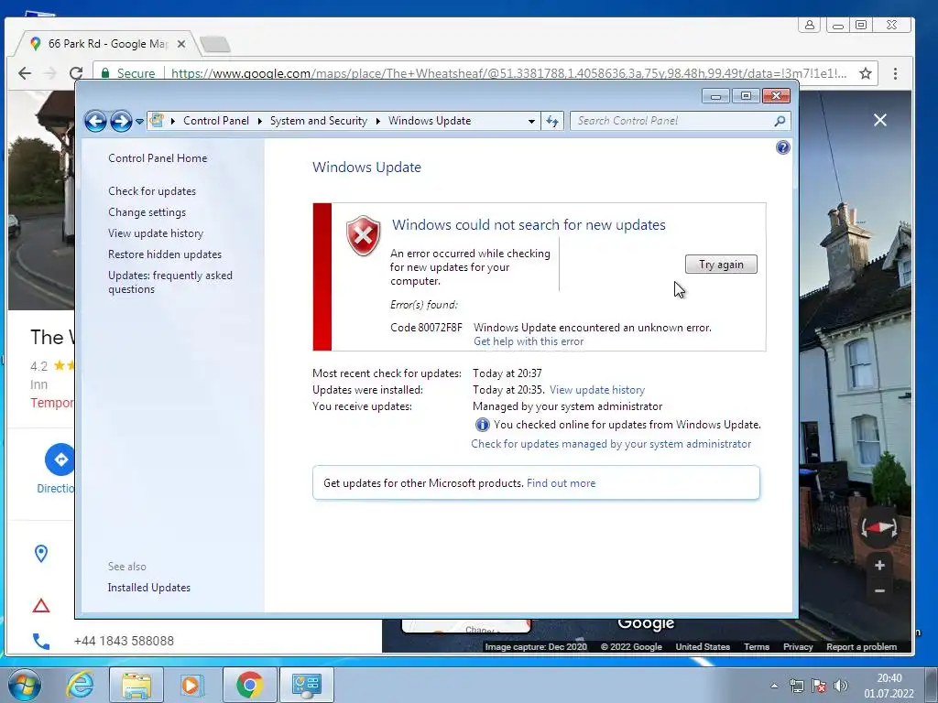Screen dimensions: 938x703
Task: Click Terms link in Street View footer
Action: 756,647
